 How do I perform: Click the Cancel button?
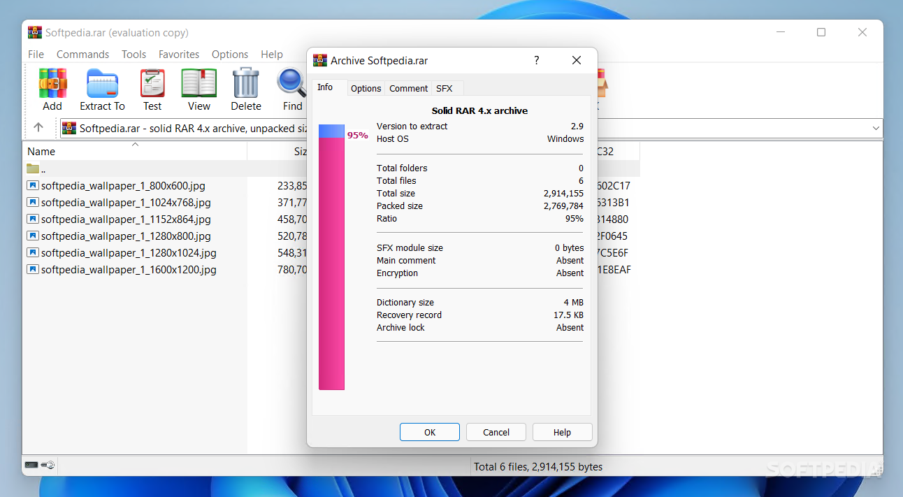[496, 432]
